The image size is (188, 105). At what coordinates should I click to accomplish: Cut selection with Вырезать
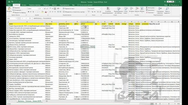pos(16,8)
